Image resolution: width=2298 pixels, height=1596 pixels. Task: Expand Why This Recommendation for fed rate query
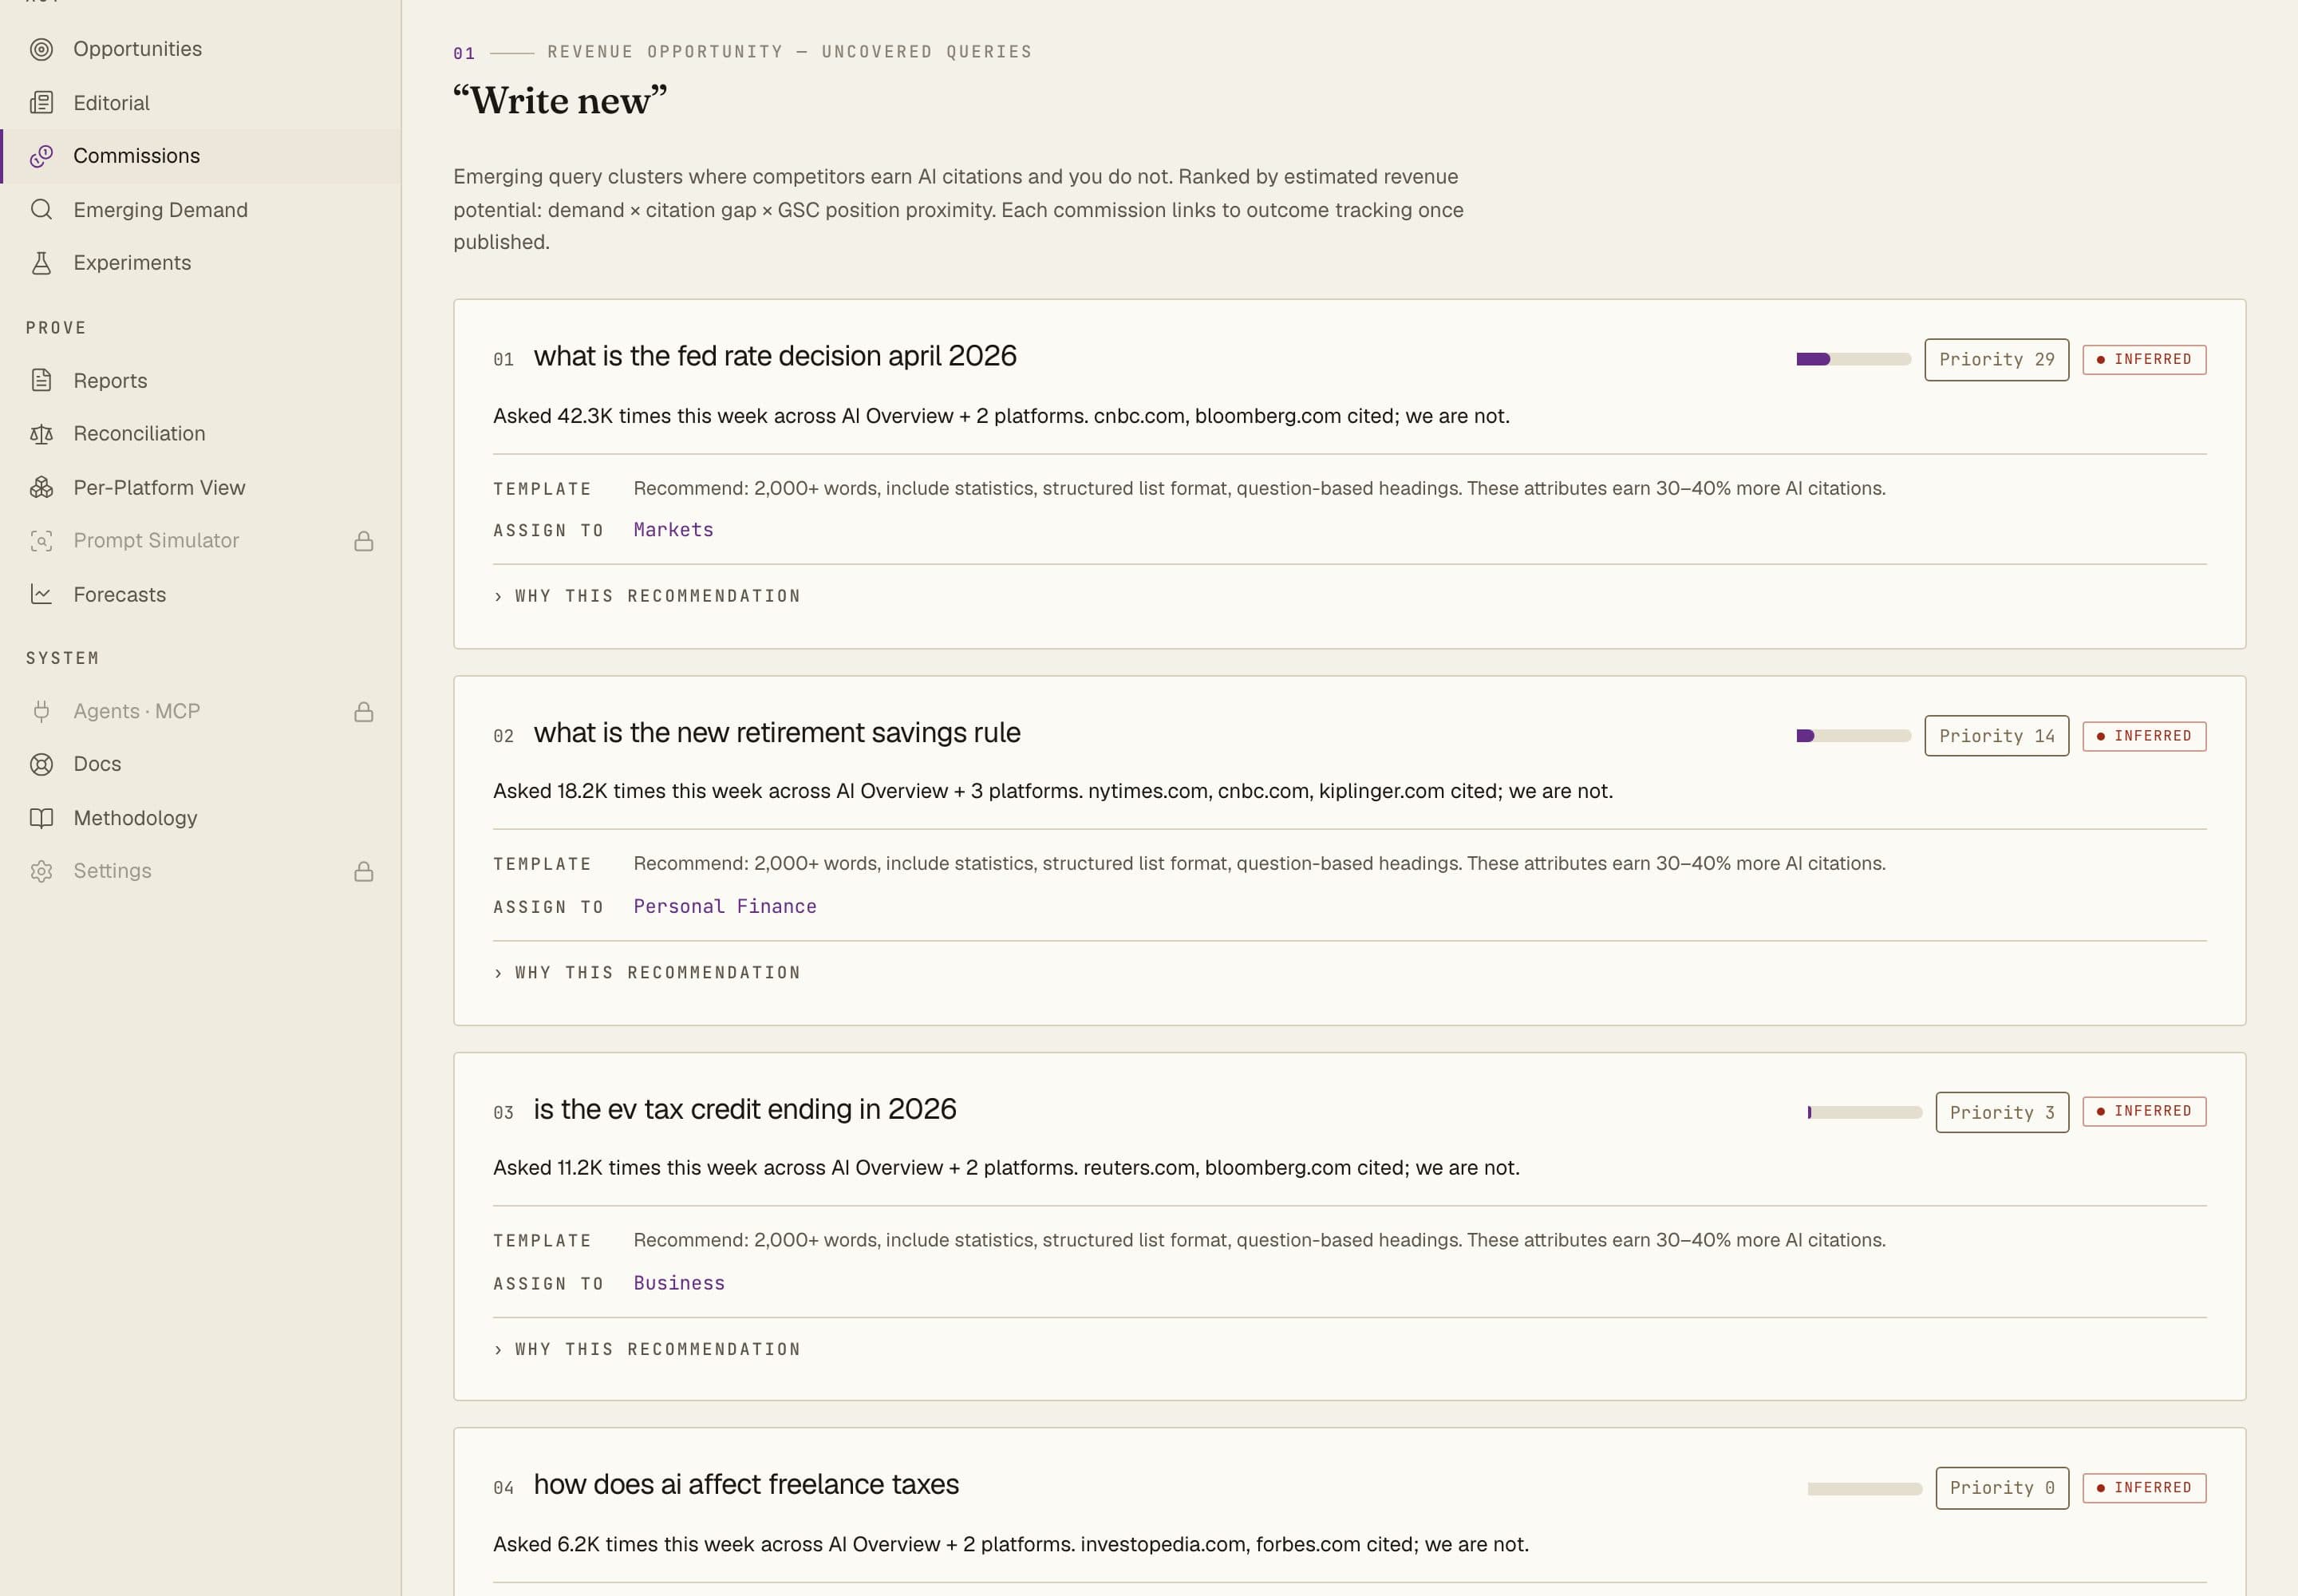tap(647, 596)
